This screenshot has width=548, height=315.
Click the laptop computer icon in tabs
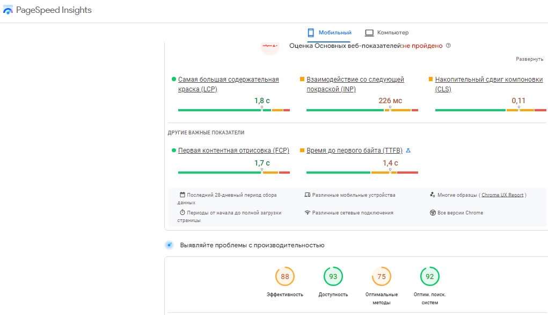point(369,33)
